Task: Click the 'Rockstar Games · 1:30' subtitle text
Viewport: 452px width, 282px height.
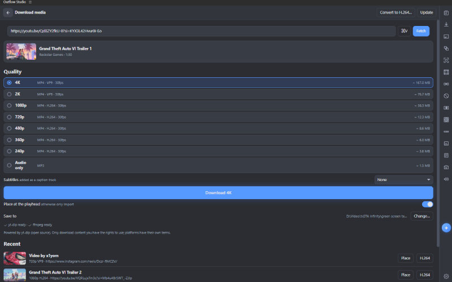Action: click(x=55, y=55)
